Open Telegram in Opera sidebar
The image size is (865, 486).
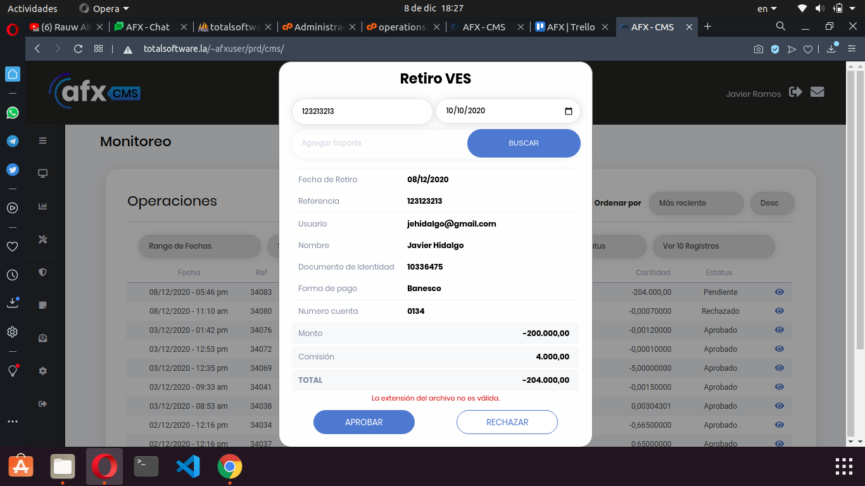pyautogui.click(x=13, y=141)
